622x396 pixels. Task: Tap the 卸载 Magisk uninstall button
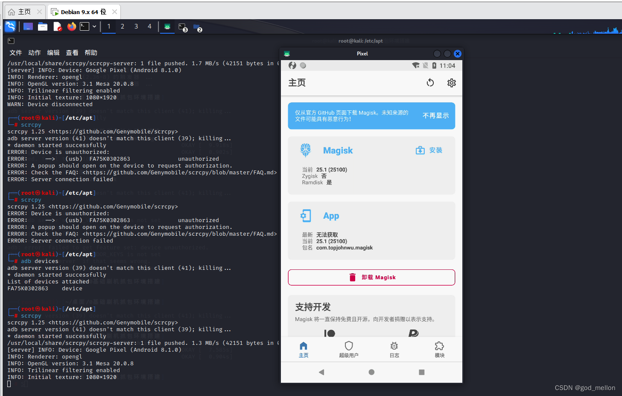click(x=371, y=277)
